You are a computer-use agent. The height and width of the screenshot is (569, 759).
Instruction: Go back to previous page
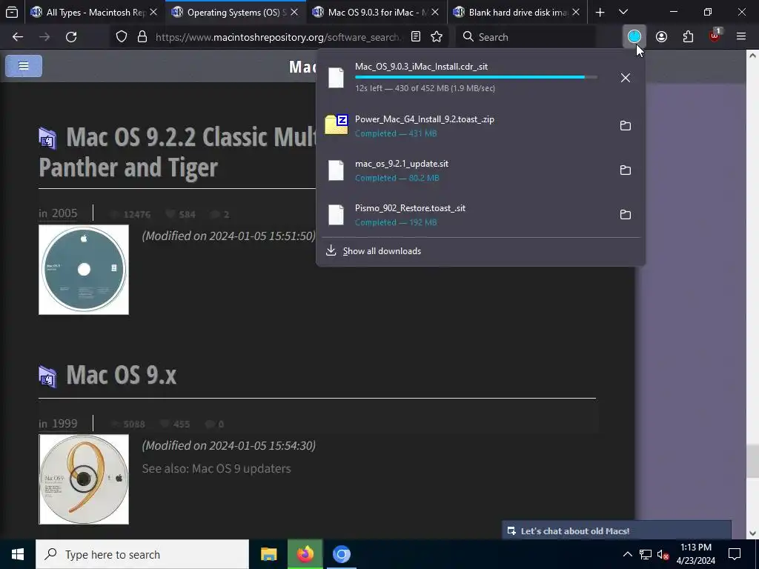[18, 37]
